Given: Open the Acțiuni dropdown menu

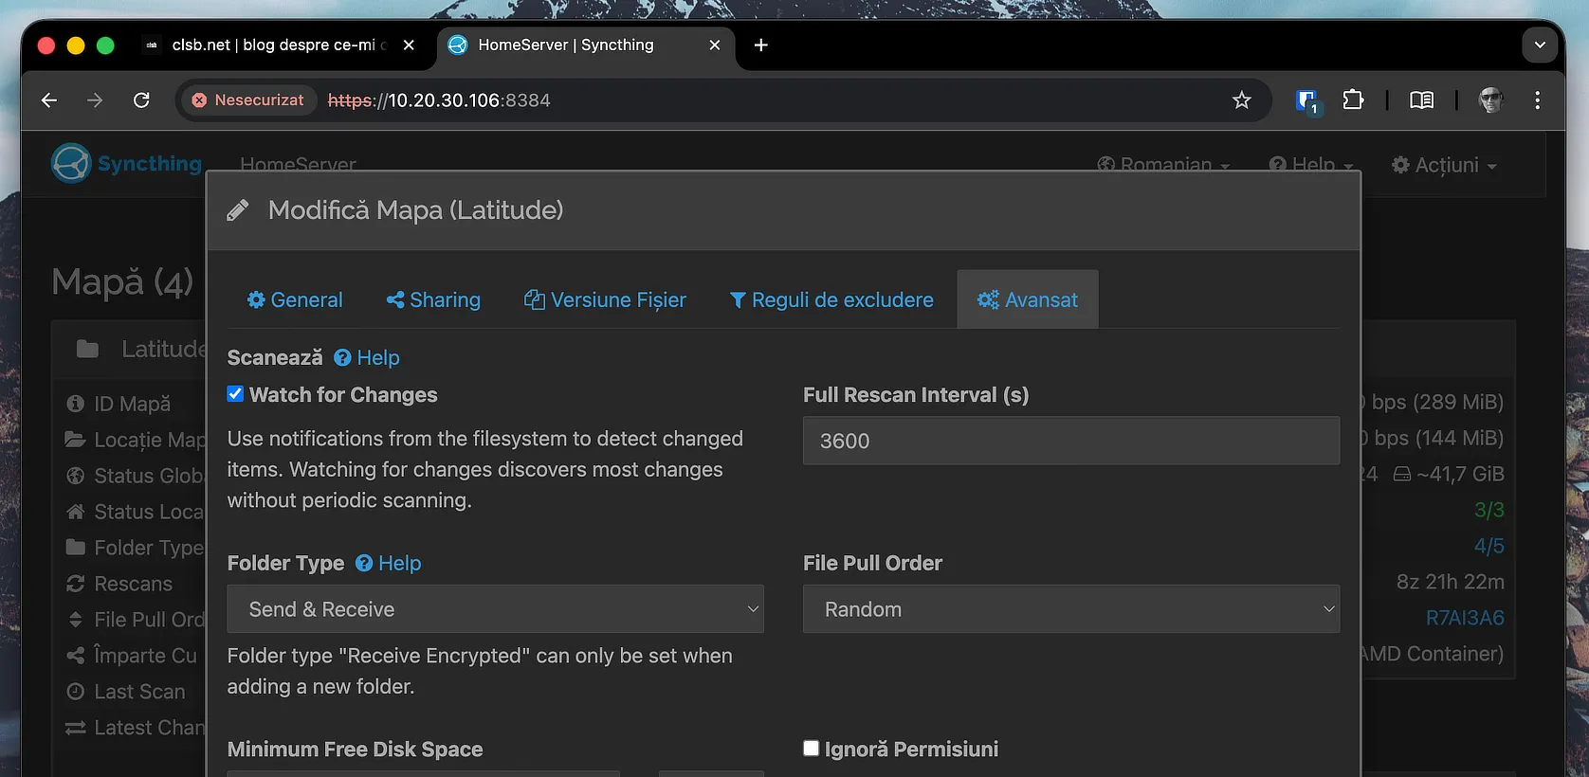Looking at the screenshot, I should tap(1444, 165).
